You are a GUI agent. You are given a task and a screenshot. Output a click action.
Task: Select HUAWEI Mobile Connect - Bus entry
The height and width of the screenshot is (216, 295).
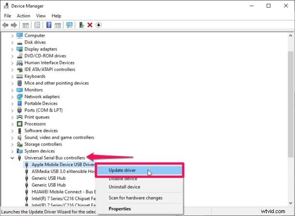point(64,192)
